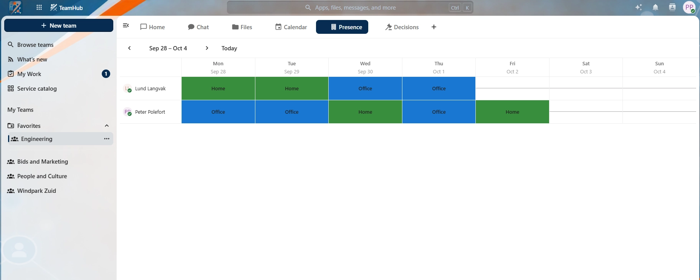Screen dimensions: 700x280
Task: Click Peter Polefort's Monday Office cell
Action: pyautogui.click(x=218, y=112)
